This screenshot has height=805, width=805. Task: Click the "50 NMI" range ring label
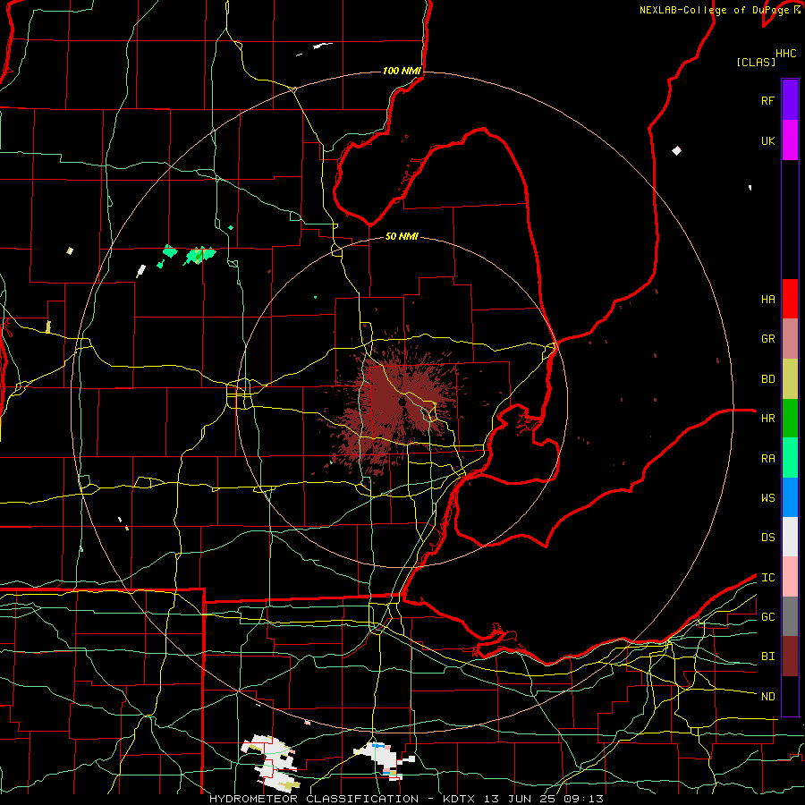[402, 236]
